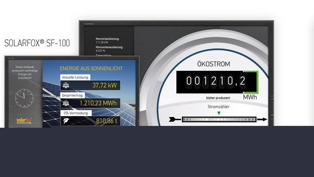Click the SOLARFOX® SF-100 heading
Screen dimensions: 314x177
[x=37, y=43]
